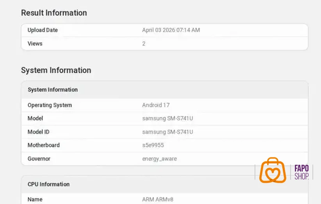Select the Views row label
Screen dimensions: 321x204
[35, 44]
